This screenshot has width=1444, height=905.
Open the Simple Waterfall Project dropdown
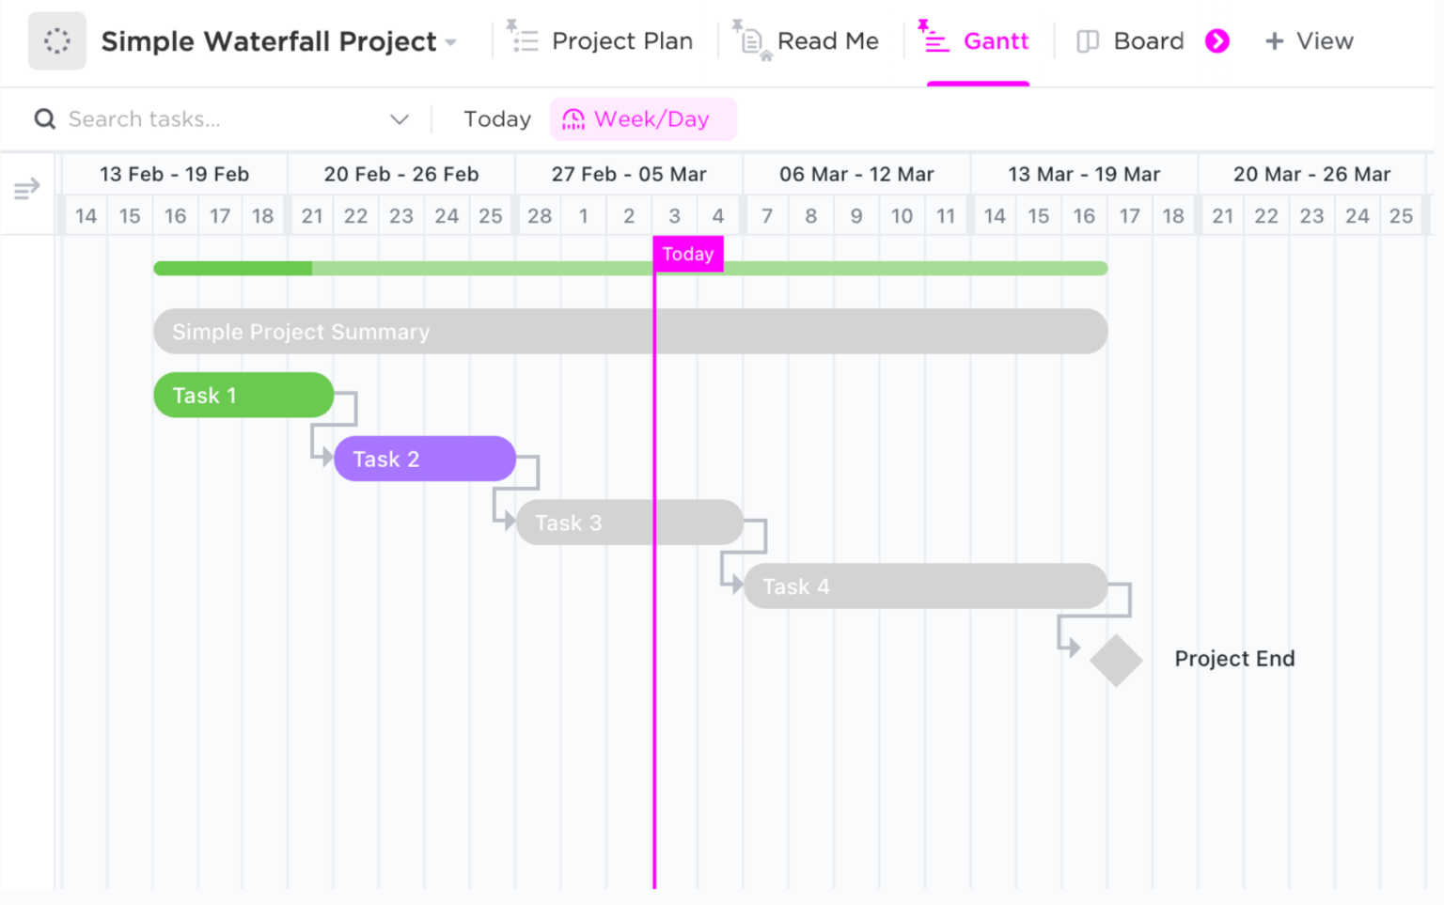[451, 41]
